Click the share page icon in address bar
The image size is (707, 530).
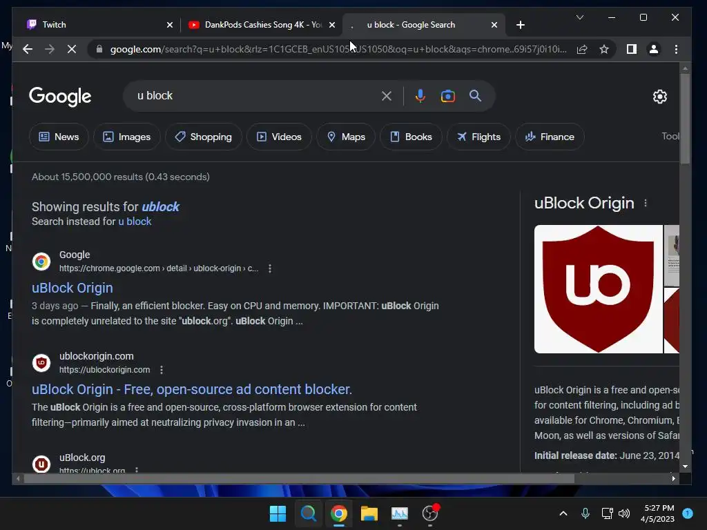coord(582,49)
